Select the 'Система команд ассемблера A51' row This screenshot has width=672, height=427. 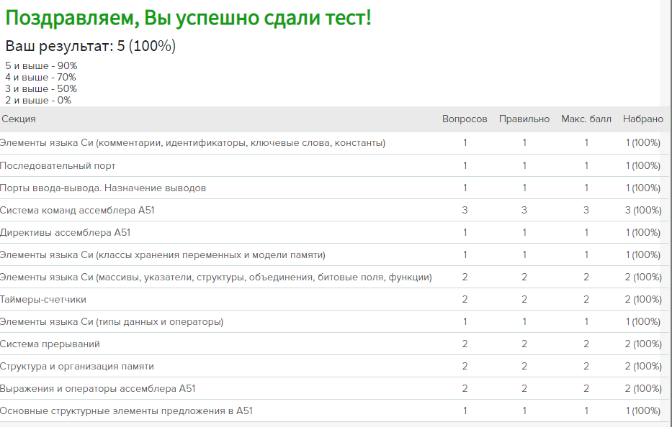[334, 210]
